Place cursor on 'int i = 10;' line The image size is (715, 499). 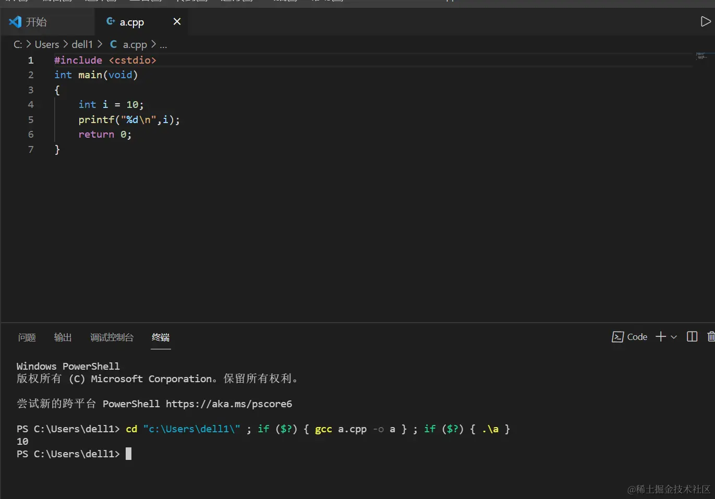point(111,105)
